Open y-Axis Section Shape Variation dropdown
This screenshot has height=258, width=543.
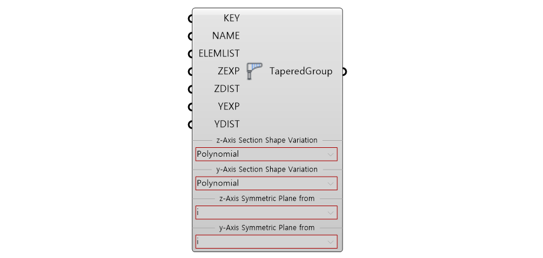[x=266, y=183]
